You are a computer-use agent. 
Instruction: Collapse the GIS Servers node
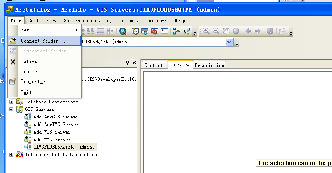(11, 110)
